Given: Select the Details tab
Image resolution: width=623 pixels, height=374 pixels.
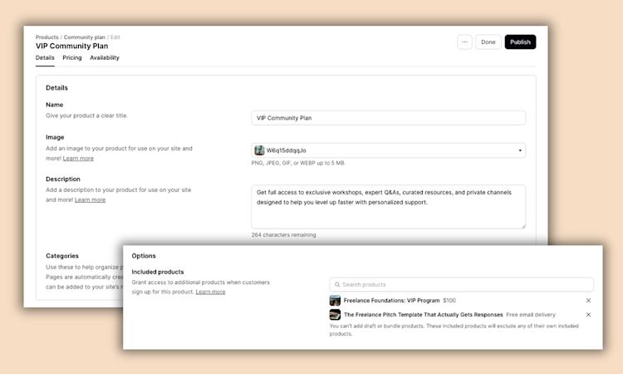Looking at the screenshot, I should [x=45, y=58].
